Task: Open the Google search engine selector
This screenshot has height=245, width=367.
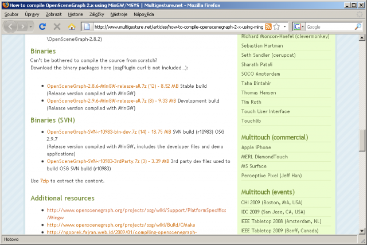Action: pos(299,27)
